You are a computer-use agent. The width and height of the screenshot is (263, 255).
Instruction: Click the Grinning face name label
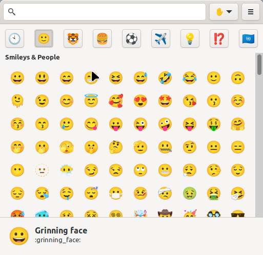pyautogui.click(x=61, y=230)
